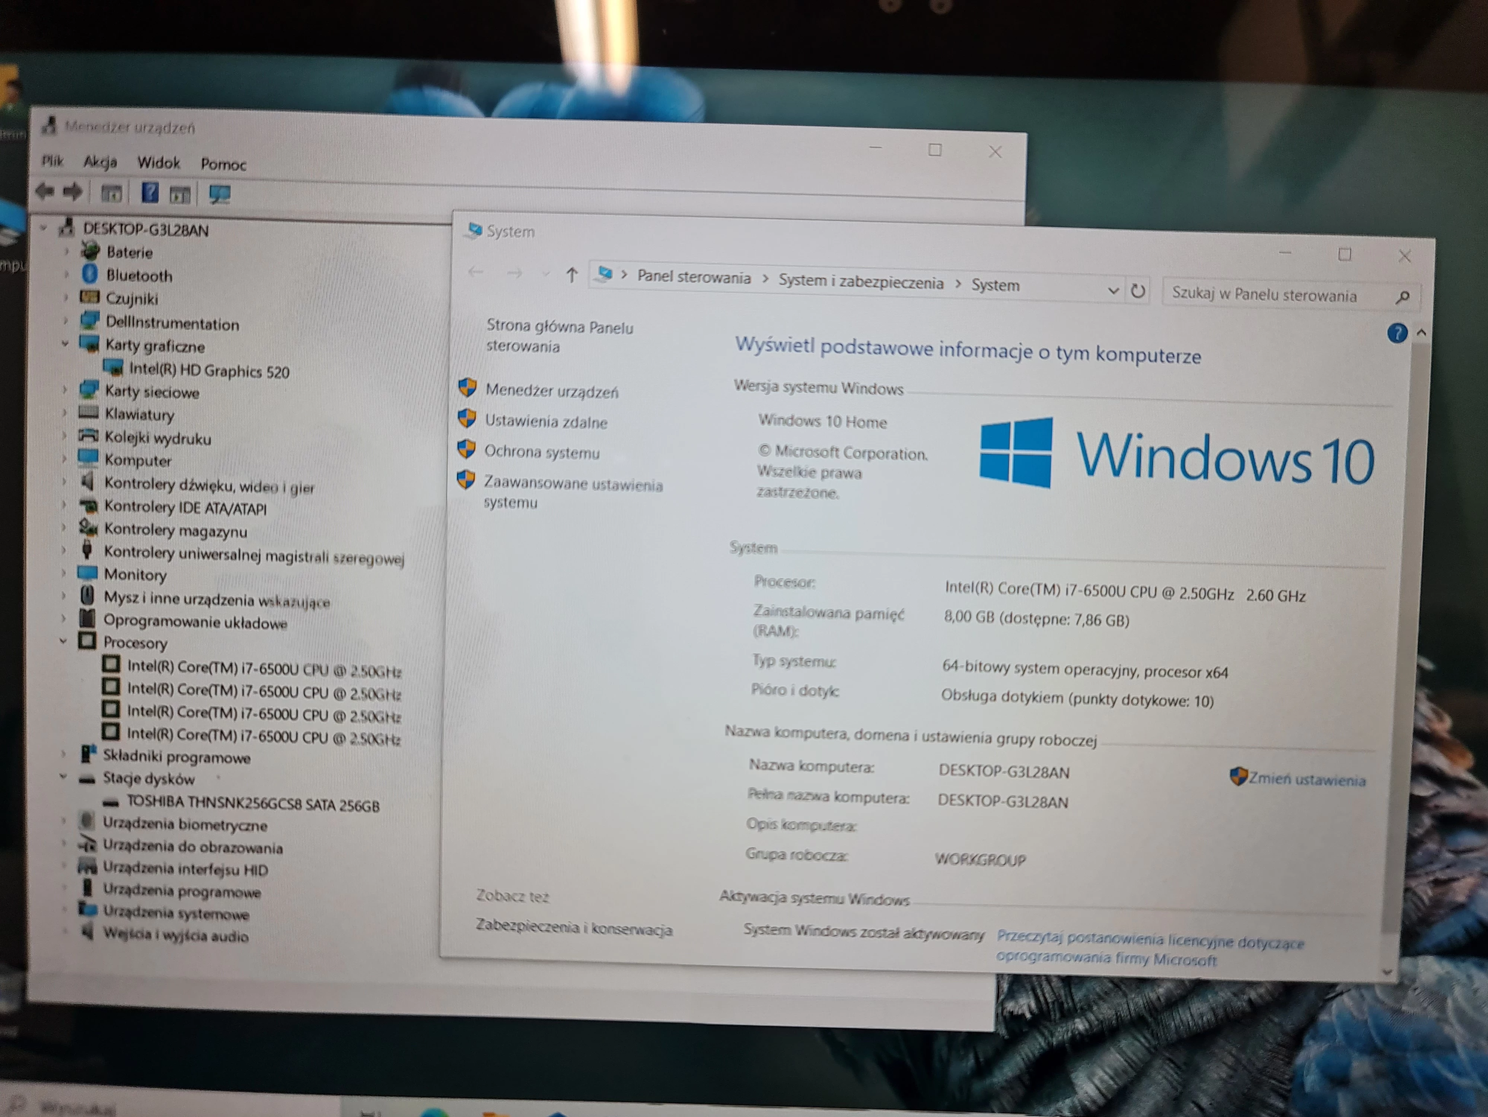1488x1117 pixels.
Task: Click the Up arrow in System window navigation
Action: click(x=572, y=274)
